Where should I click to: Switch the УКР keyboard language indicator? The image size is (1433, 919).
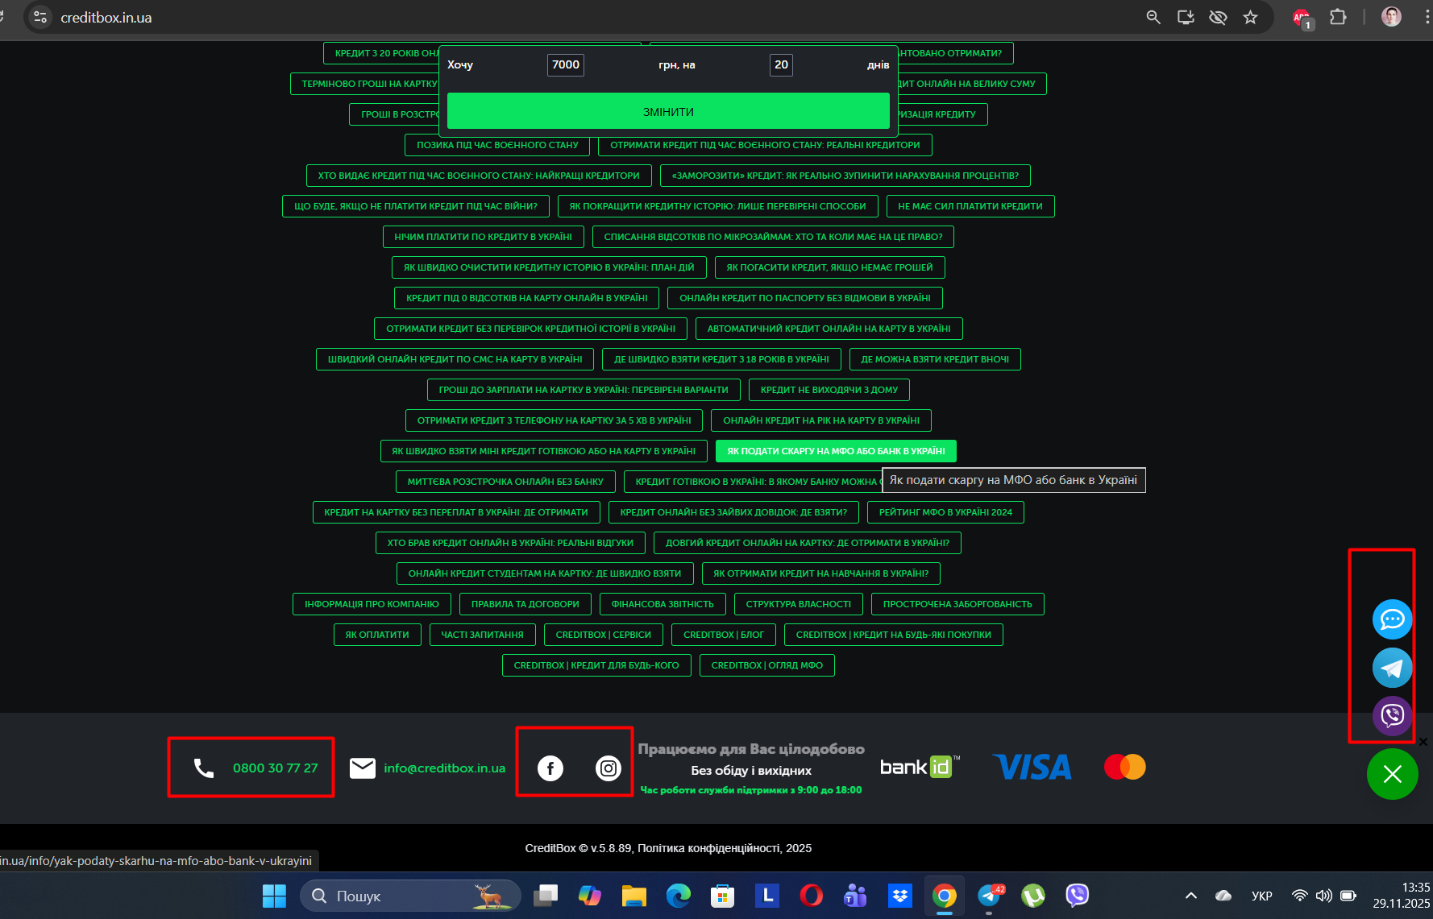tap(1262, 896)
